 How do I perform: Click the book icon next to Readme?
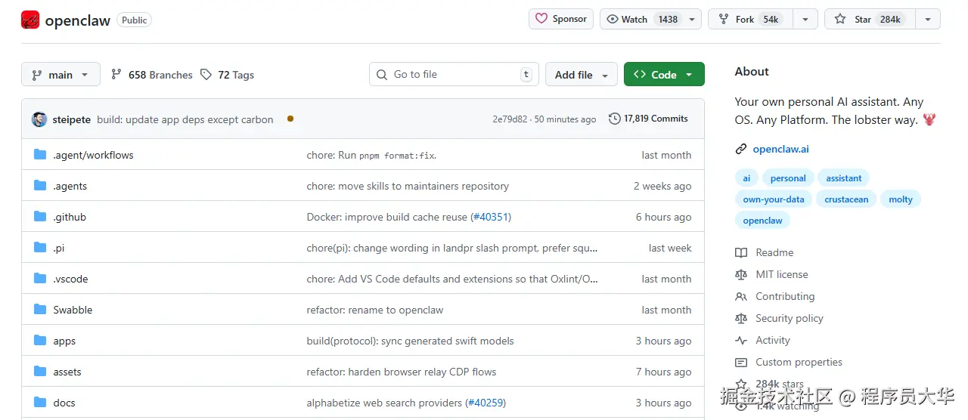point(741,252)
